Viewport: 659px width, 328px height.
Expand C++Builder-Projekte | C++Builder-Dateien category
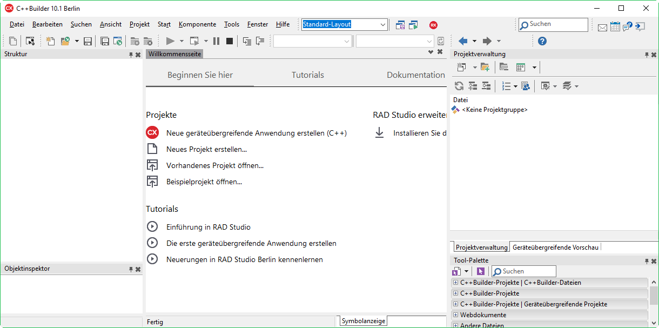tap(455, 283)
